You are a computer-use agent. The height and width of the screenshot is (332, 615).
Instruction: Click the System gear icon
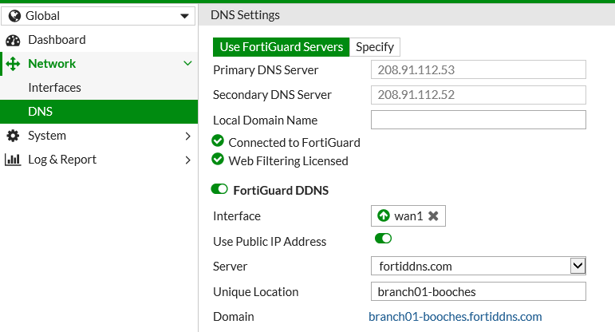pos(13,136)
